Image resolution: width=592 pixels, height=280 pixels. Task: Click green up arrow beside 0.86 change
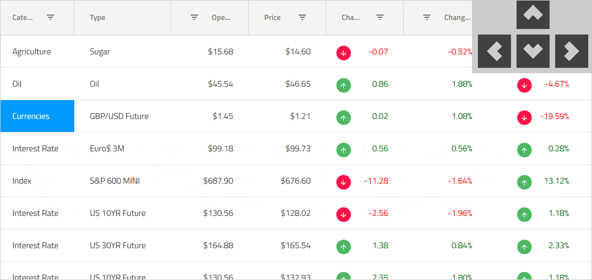(x=344, y=85)
